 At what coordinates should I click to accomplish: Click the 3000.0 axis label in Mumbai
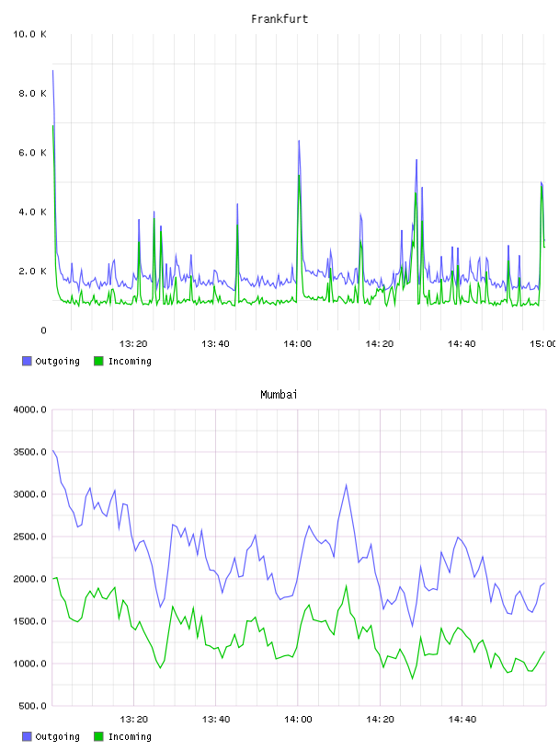pos(29,494)
